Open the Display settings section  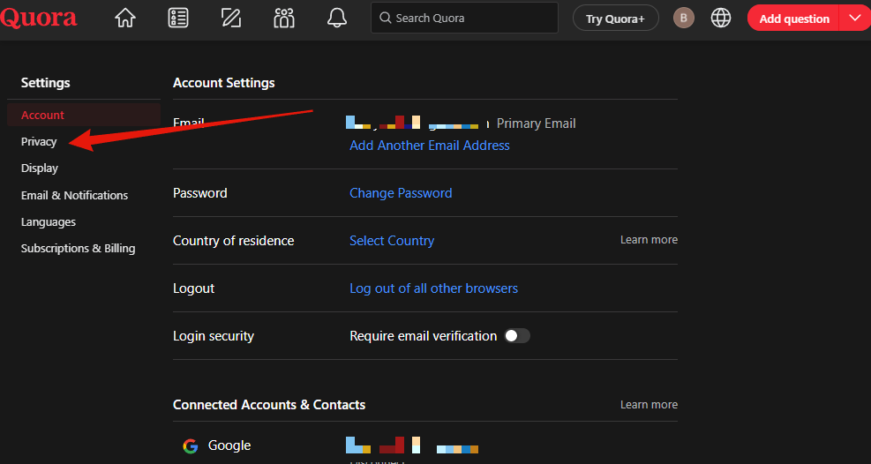pos(40,168)
